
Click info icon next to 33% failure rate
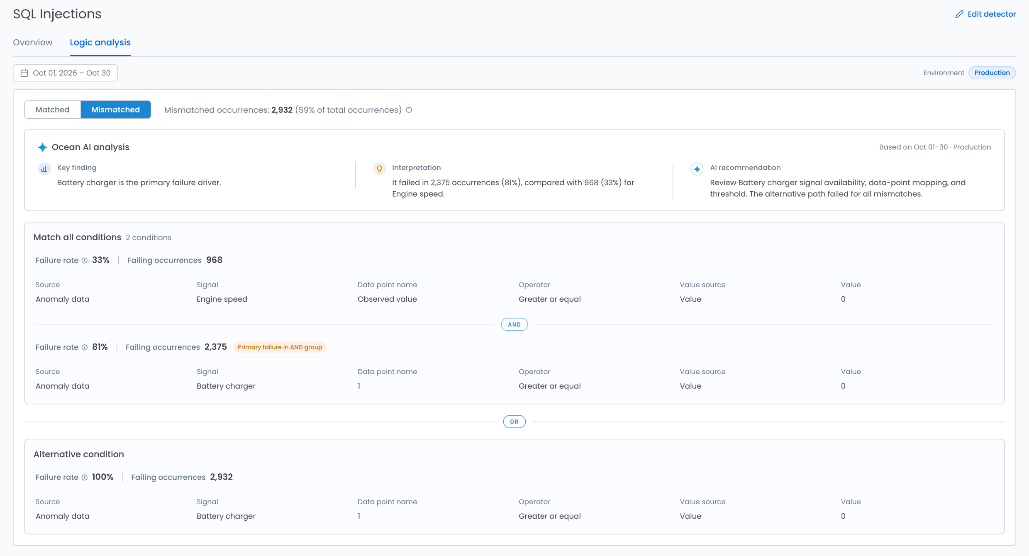85,261
